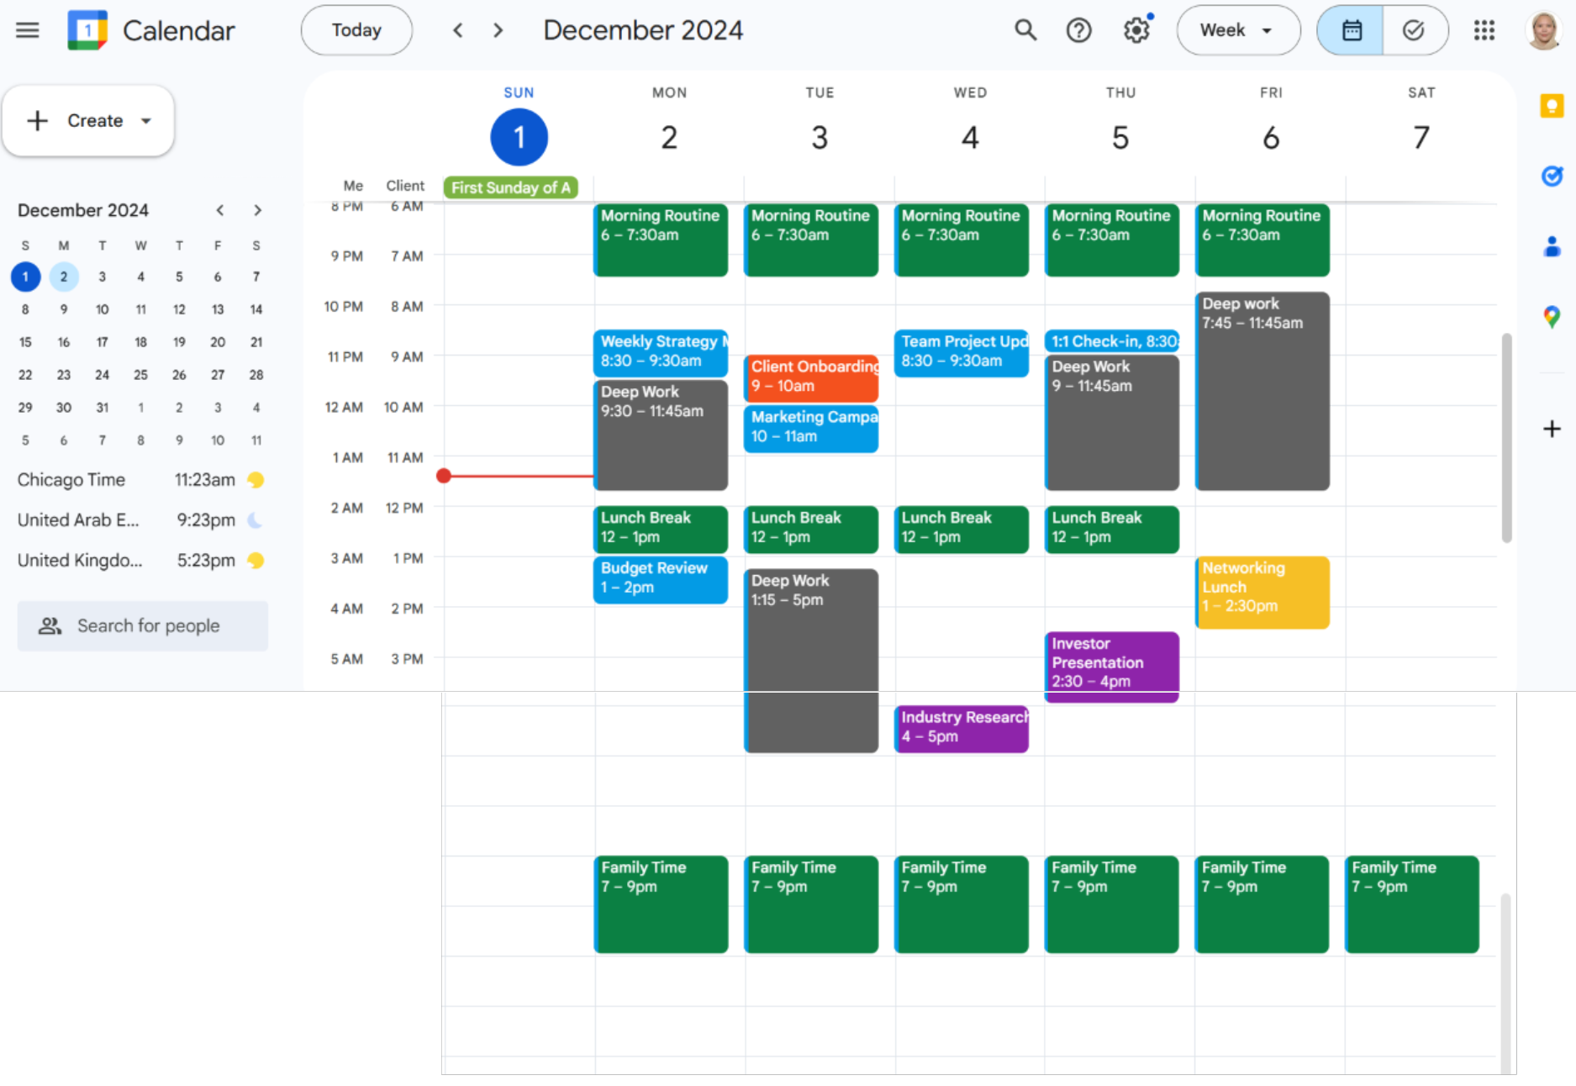Get add-ons with the plus icon
Screen dimensions: 1576x1086
1552,429
